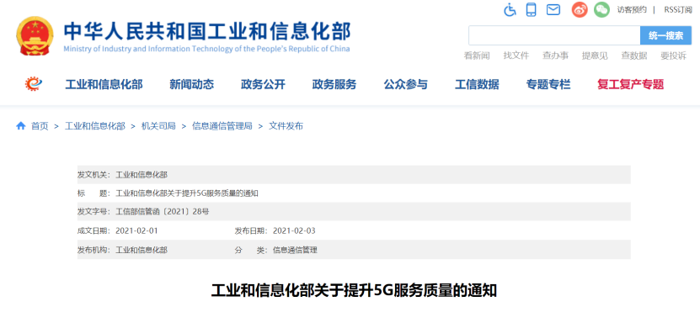Viewport: 700px width, 312px height.
Task: Open the email envelope icon
Action: click(553, 9)
